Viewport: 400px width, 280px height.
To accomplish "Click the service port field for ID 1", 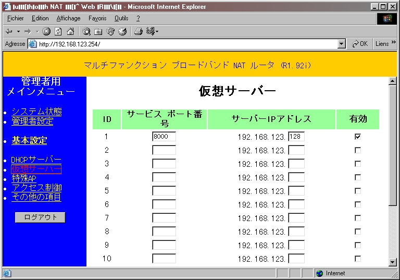I will [x=164, y=137].
